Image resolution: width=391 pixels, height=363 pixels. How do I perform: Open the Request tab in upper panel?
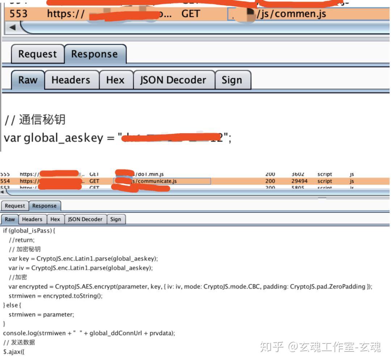(38, 54)
